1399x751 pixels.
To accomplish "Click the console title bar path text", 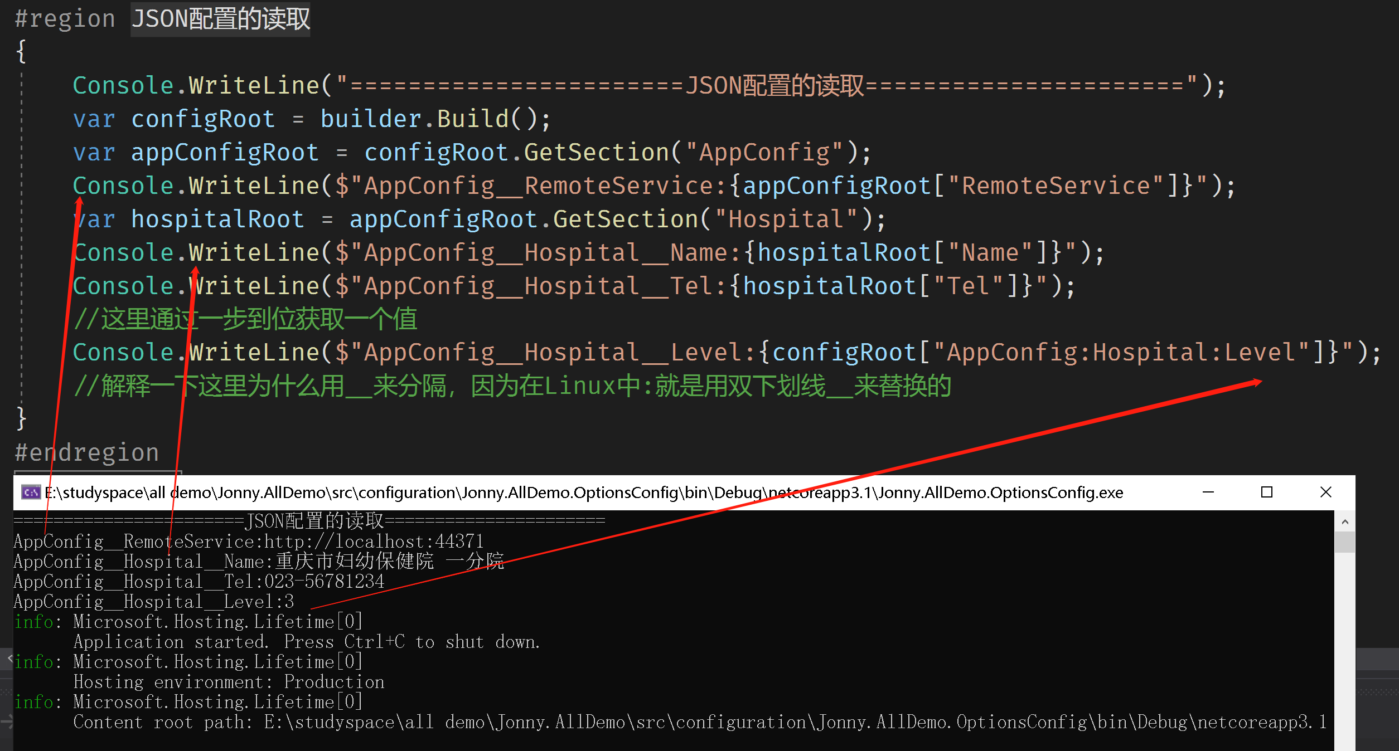I will pos(584,492).
